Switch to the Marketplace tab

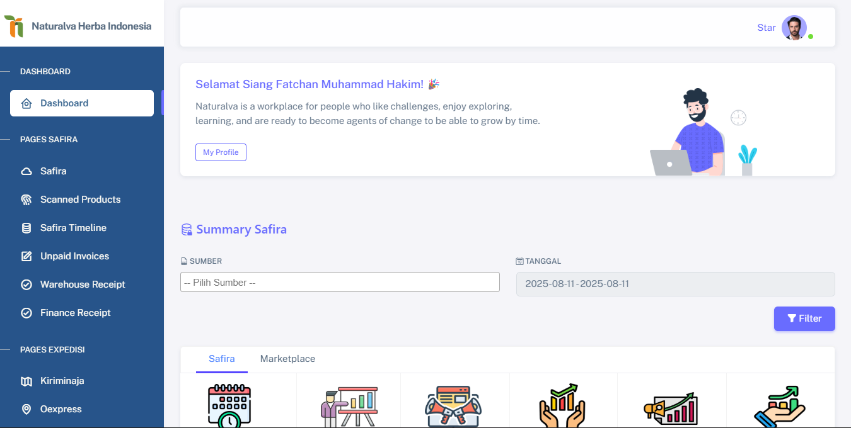pos(287,359)
